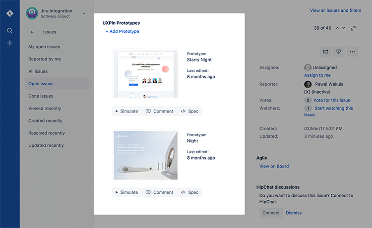372x228 pixels.
Task: Click Comment under Starry Night prototype
Action: [159, 111]
